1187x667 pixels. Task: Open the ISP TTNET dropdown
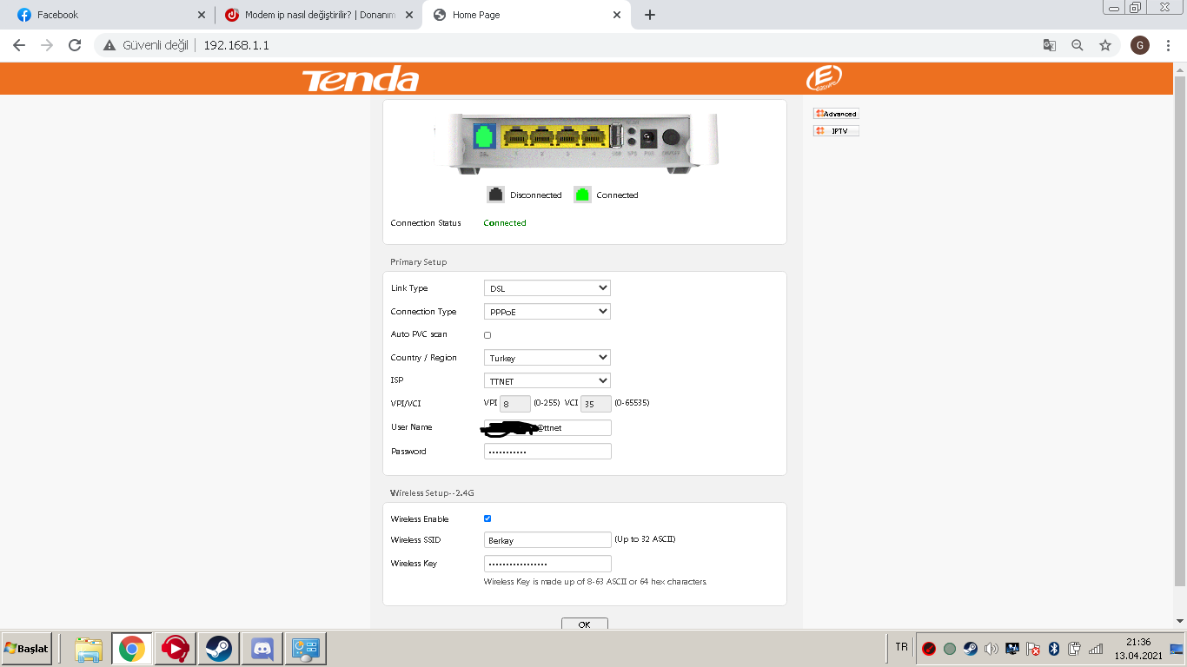tap(547, 380)
